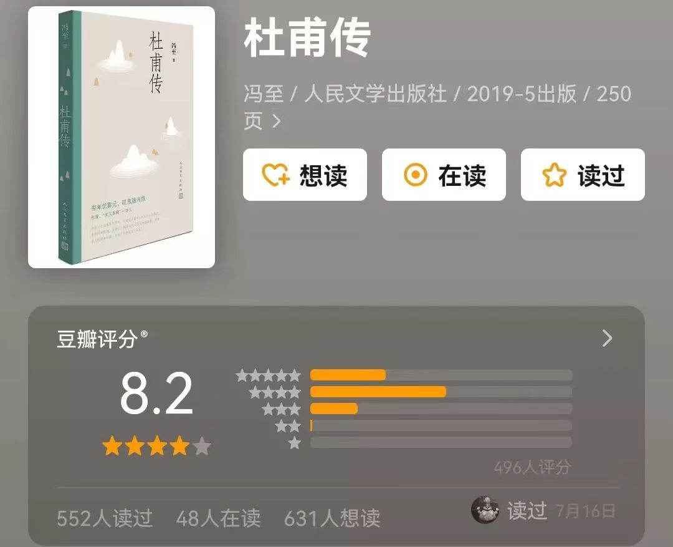673x547 pixels.
Task: Expand 豆瓣评分 details with the chevron
Action: point(607,339)
